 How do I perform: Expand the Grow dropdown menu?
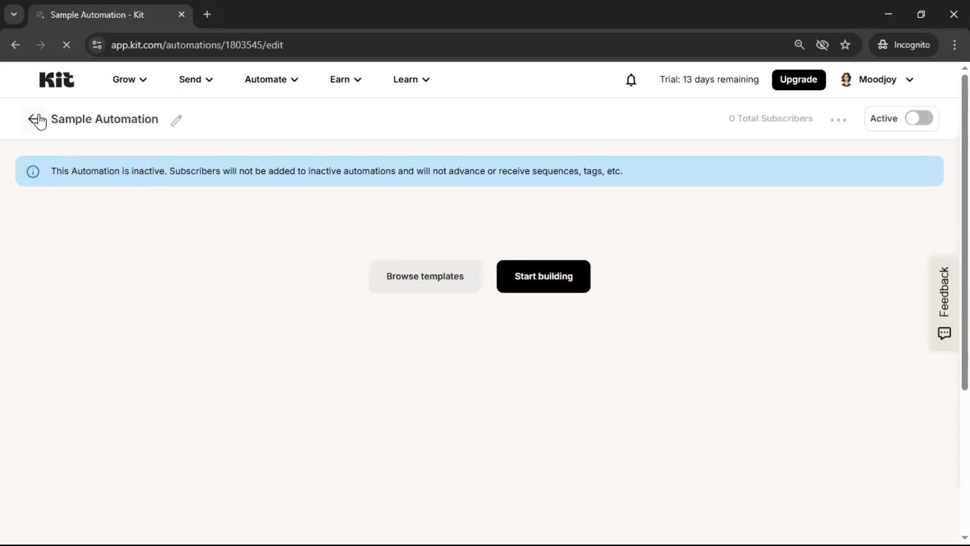(x=129, y=79)
